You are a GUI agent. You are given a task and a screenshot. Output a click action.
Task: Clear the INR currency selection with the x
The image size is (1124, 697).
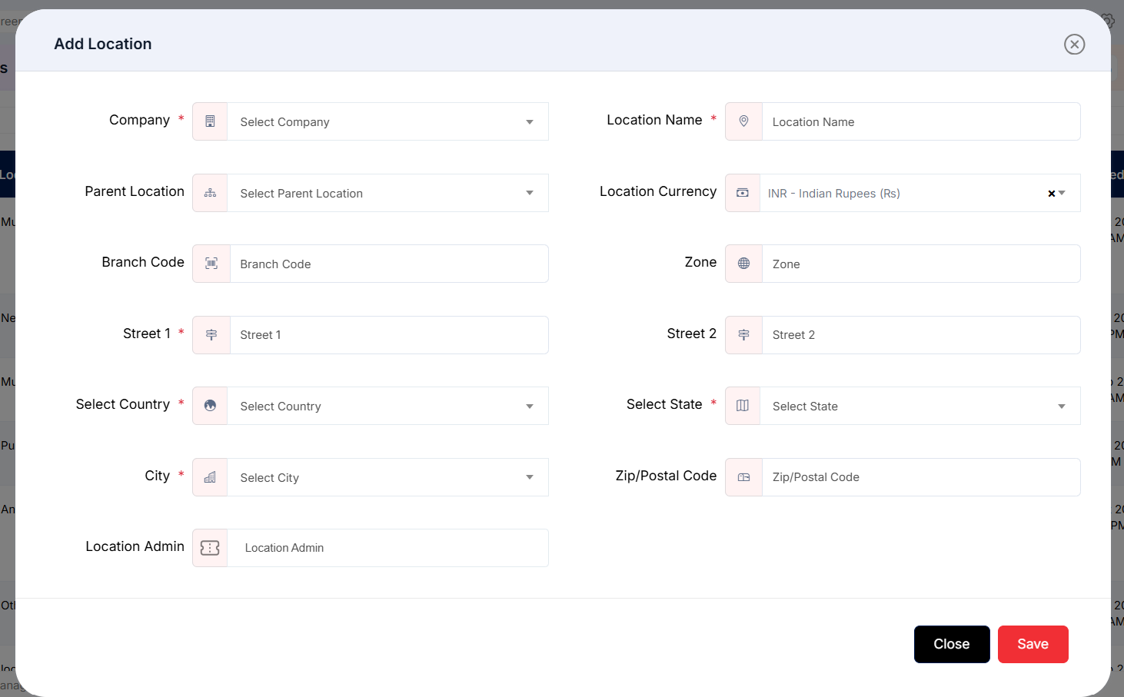[x=1051, y=194]
